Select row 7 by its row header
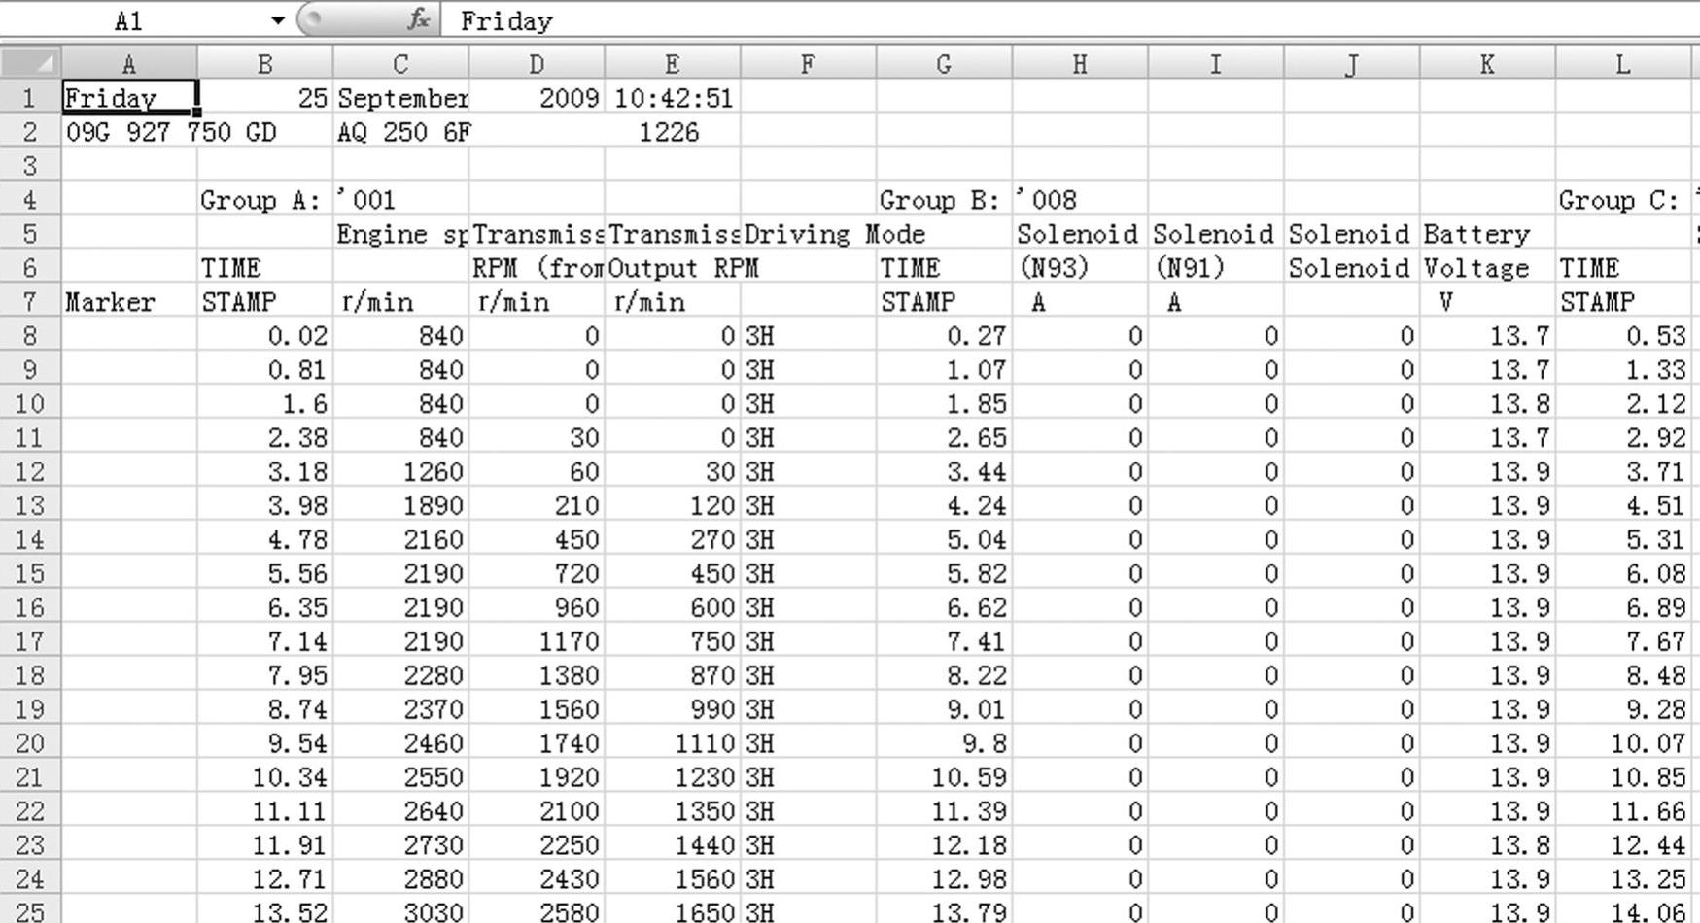Viewport: 1700px width, 923px height. click(x=31, y=302)
